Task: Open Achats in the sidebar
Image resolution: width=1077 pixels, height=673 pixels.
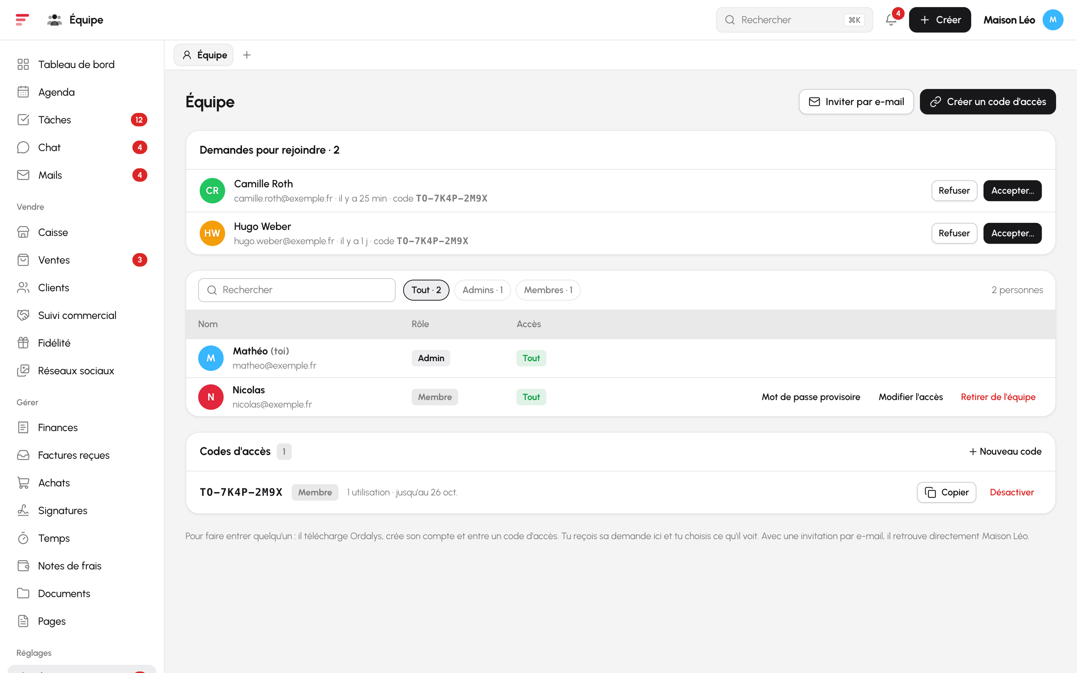Action: (82, 482)
